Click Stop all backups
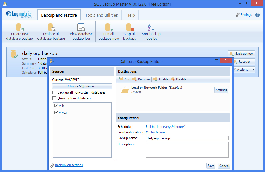This screenshot has height=172, width=265. tap(130, 32)
